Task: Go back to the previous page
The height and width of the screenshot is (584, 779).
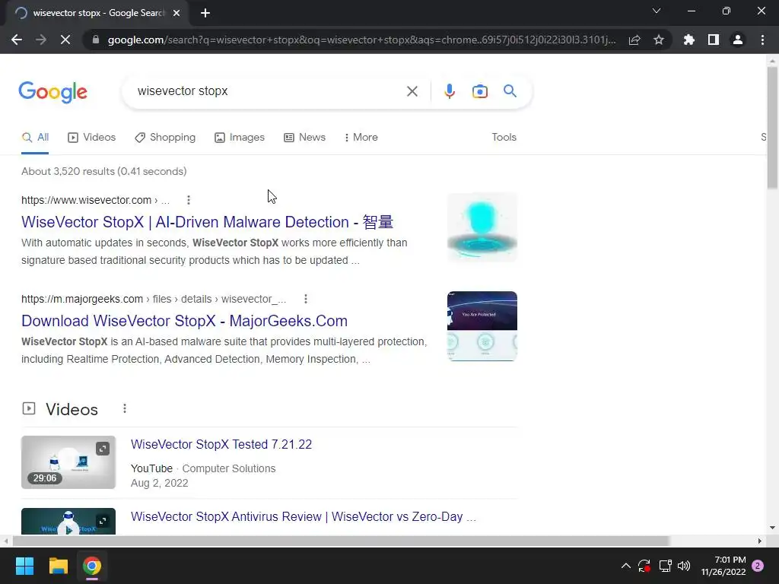Action: click(x=17, y=40)
